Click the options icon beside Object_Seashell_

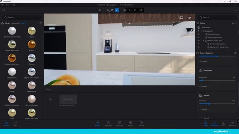pyautogui.click(x=235, y=53)
